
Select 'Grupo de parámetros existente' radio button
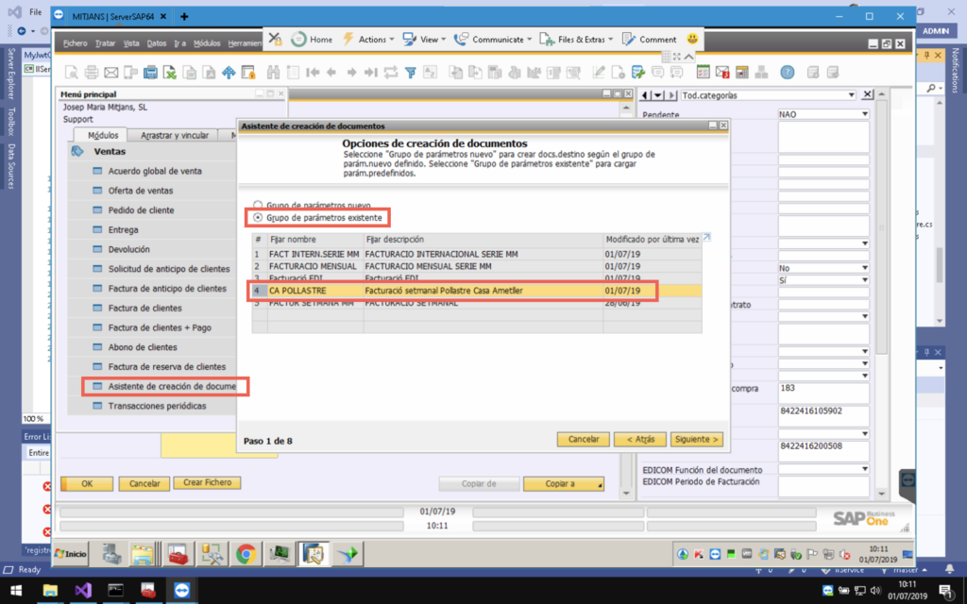tap(258, 218)
